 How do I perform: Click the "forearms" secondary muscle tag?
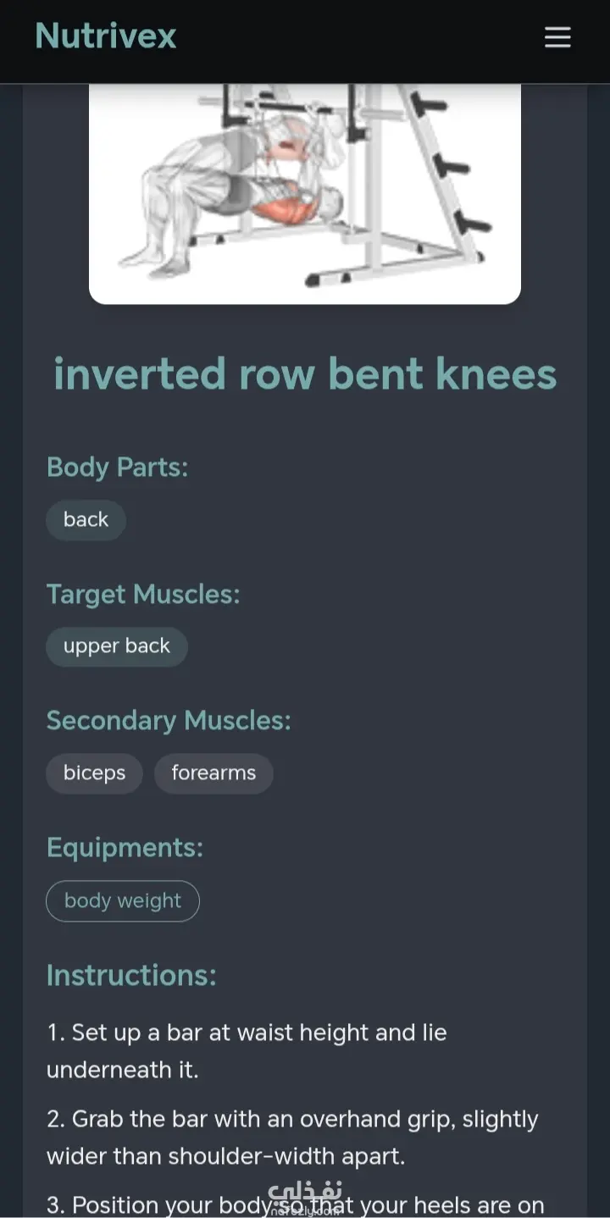pos(213,773)
